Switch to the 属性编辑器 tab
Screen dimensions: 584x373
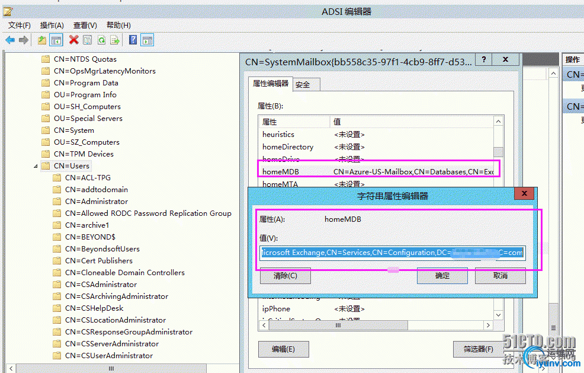[271, 83]
